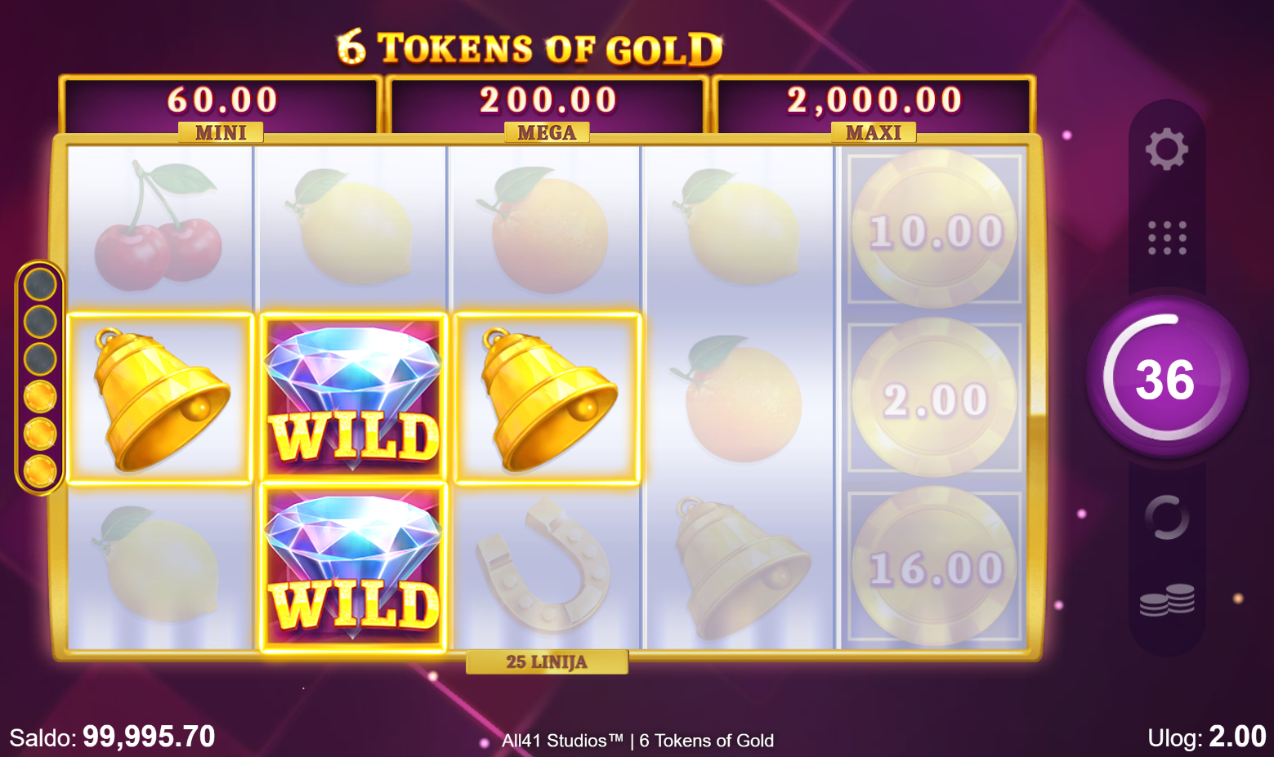This screenshot has width=1274, height=757.
Task: Click the Ulog 2.00 bet amount
Action: click(1207, 737)
